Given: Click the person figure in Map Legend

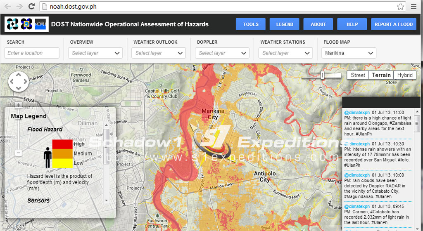Looking at the screenshot, I should 48,158.
